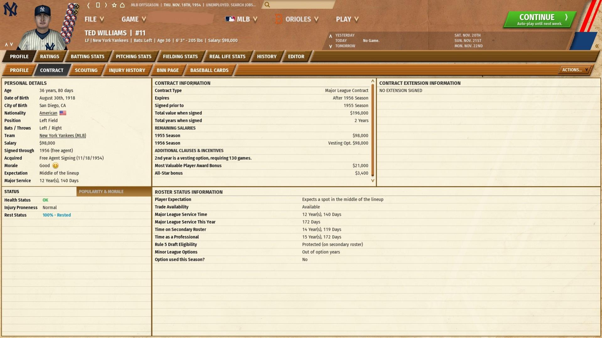Open the GAME menu
This screenshot has width=602, height=338.
134,19
